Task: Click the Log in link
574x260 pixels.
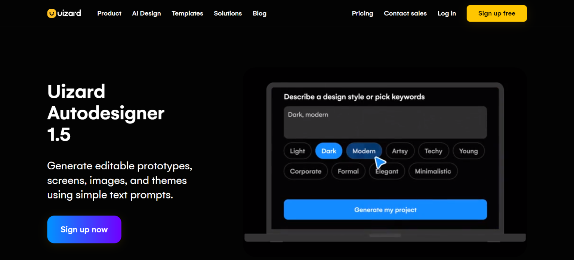Action: tap(447, 13)
